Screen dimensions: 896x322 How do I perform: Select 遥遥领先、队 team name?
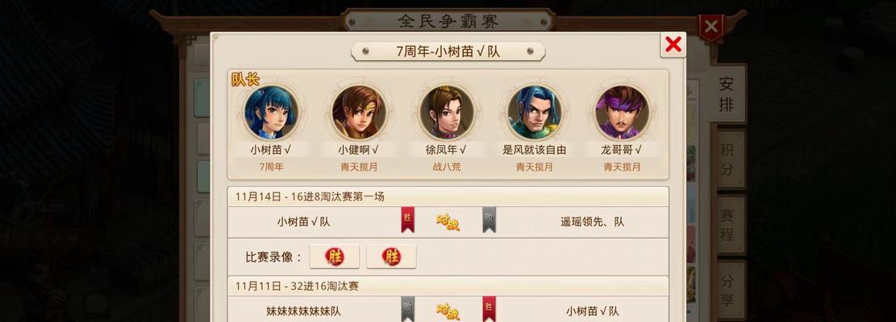coord(592,221)
